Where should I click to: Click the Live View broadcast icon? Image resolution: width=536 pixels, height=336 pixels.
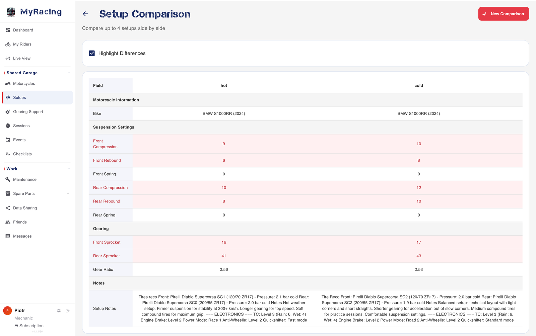click(8, 58)
